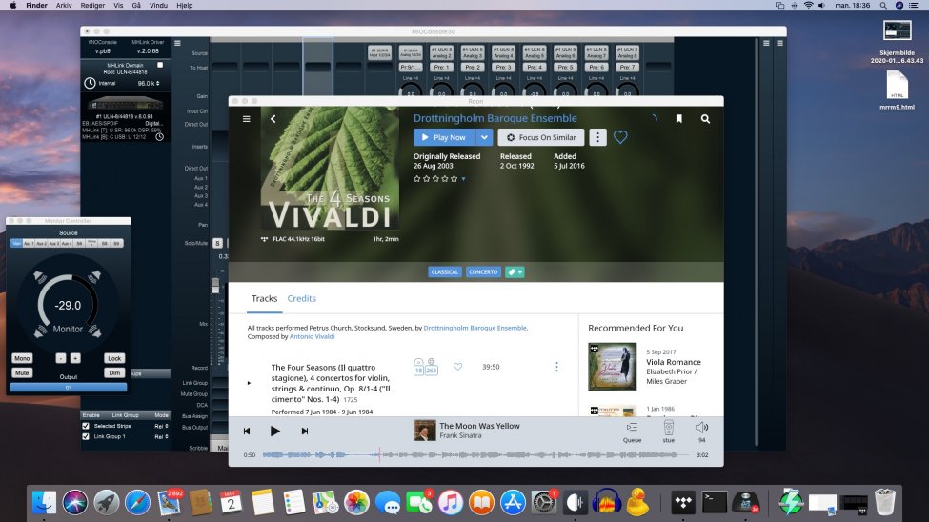Screen dimensions: 929x522
Task: Click the Focus On Similar button
Action: (x=541, y=137)
